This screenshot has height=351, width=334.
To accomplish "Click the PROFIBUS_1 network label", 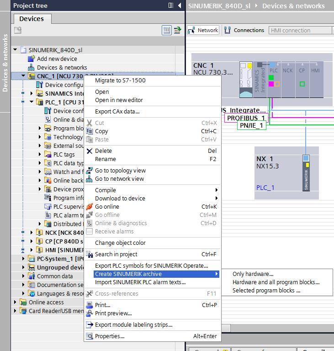I will tap(246, 118).
